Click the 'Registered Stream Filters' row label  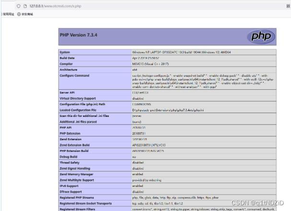tap(77, 209)
